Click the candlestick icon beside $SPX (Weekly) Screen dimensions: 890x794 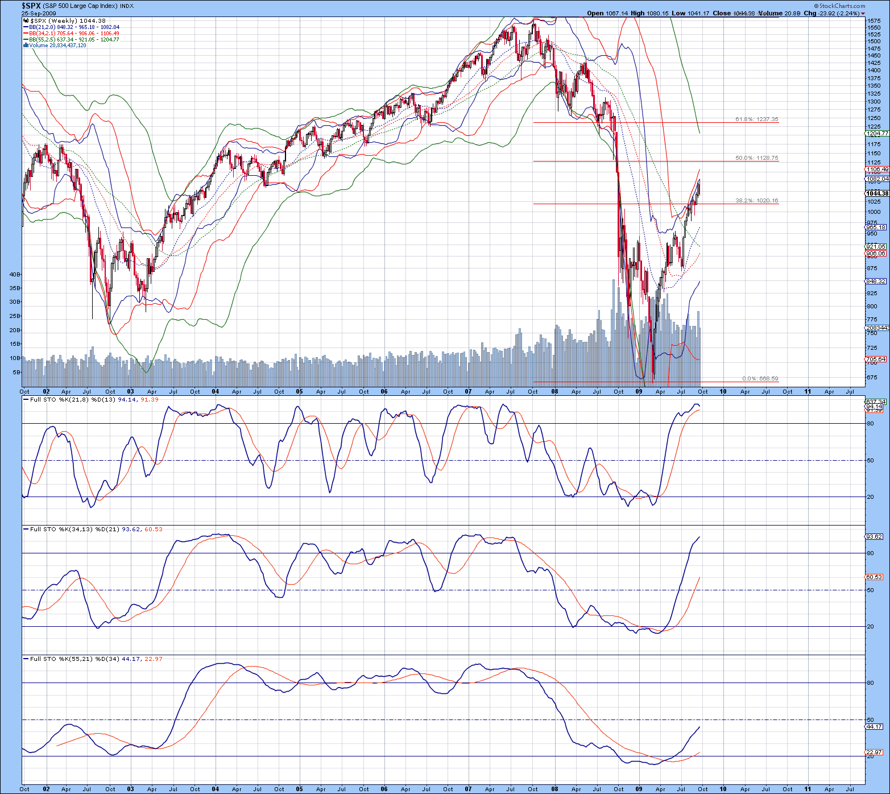(x=26, y=21)
